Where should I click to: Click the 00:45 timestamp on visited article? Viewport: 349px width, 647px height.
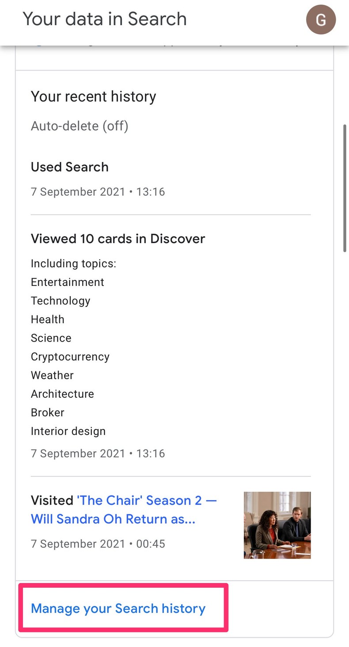point(98,544)
